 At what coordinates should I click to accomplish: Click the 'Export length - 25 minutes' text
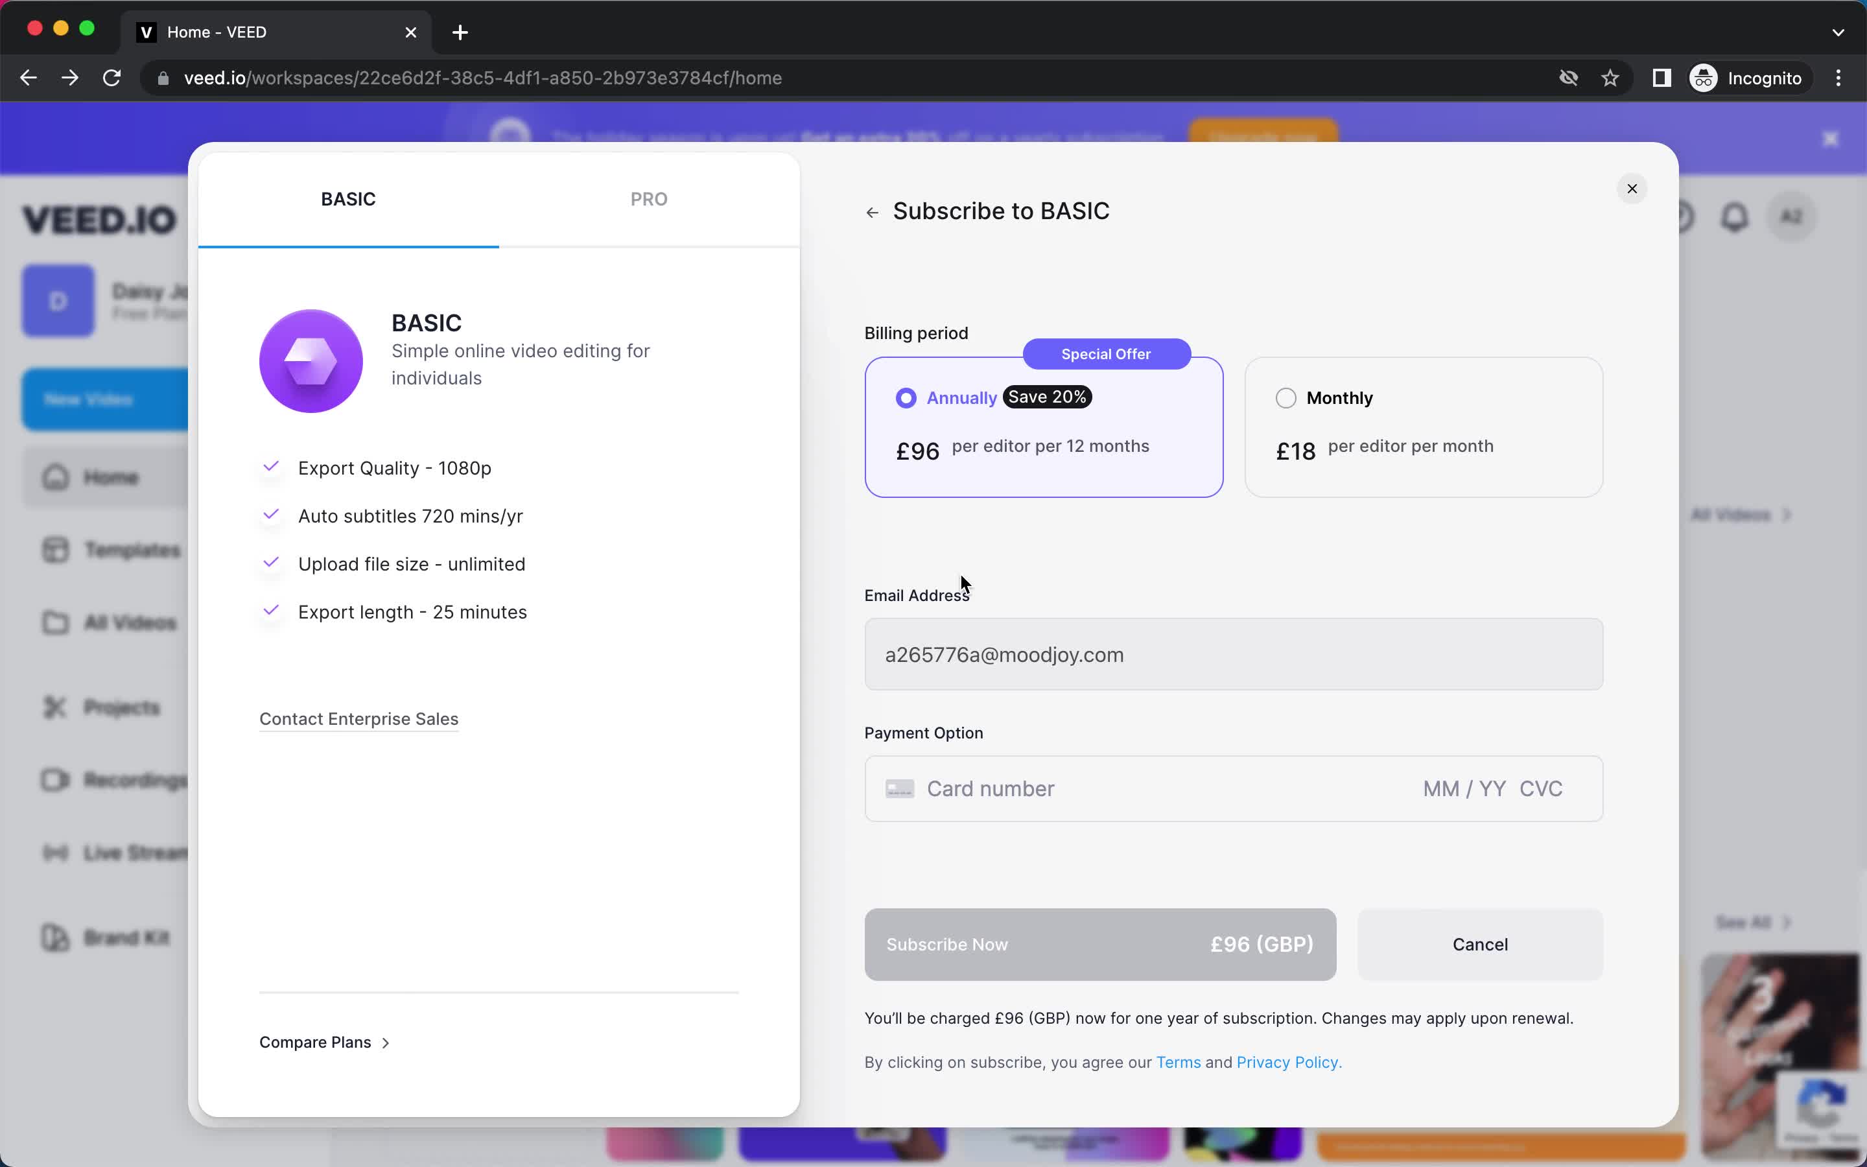[x=412, y=612]
